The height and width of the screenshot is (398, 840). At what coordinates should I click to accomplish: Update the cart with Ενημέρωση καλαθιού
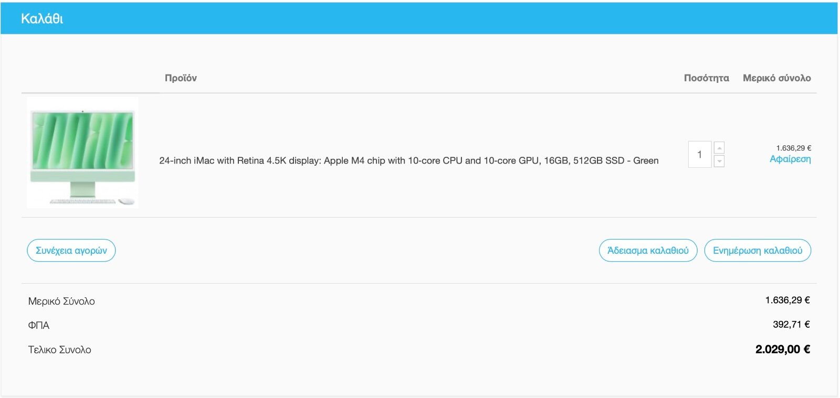click(758, 251)
